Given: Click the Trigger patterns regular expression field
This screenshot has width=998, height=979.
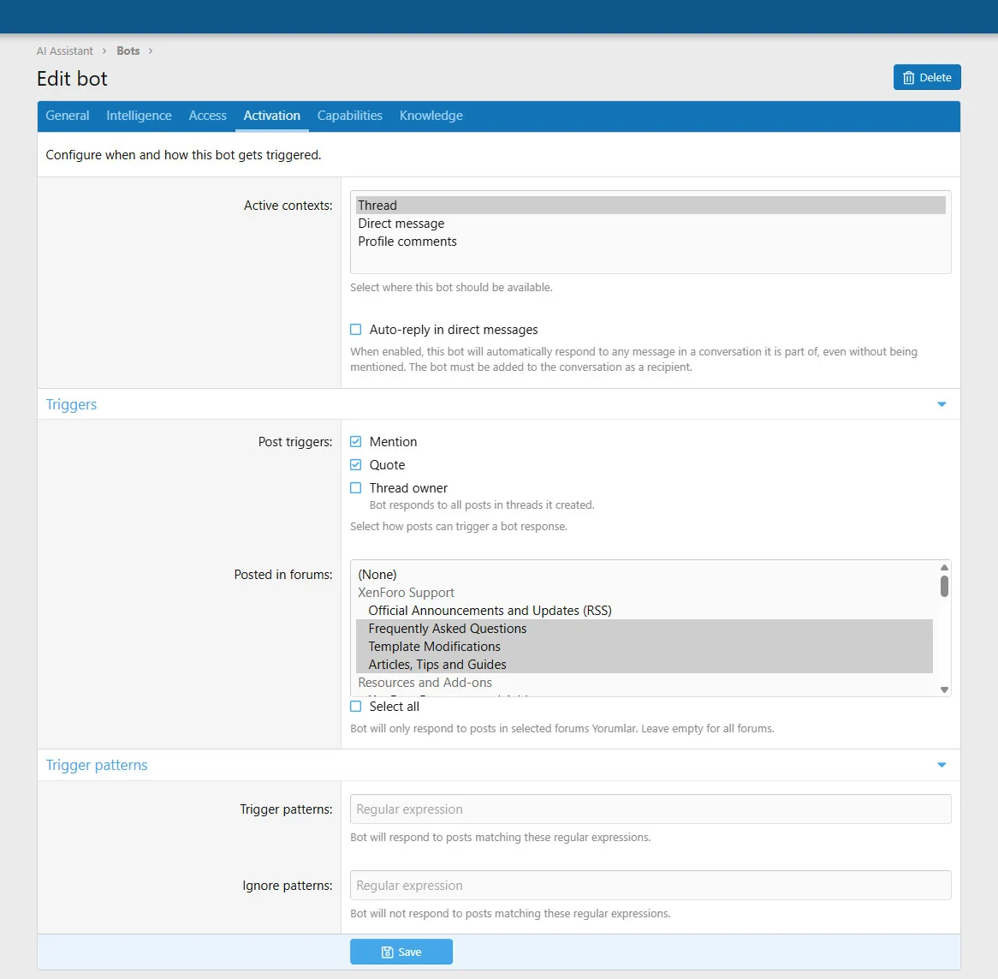Looking at the screenshot, I should point(650,809).
